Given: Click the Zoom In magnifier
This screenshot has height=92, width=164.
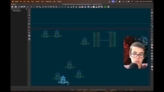Looking at the screenshot, I should coord(46,7).
